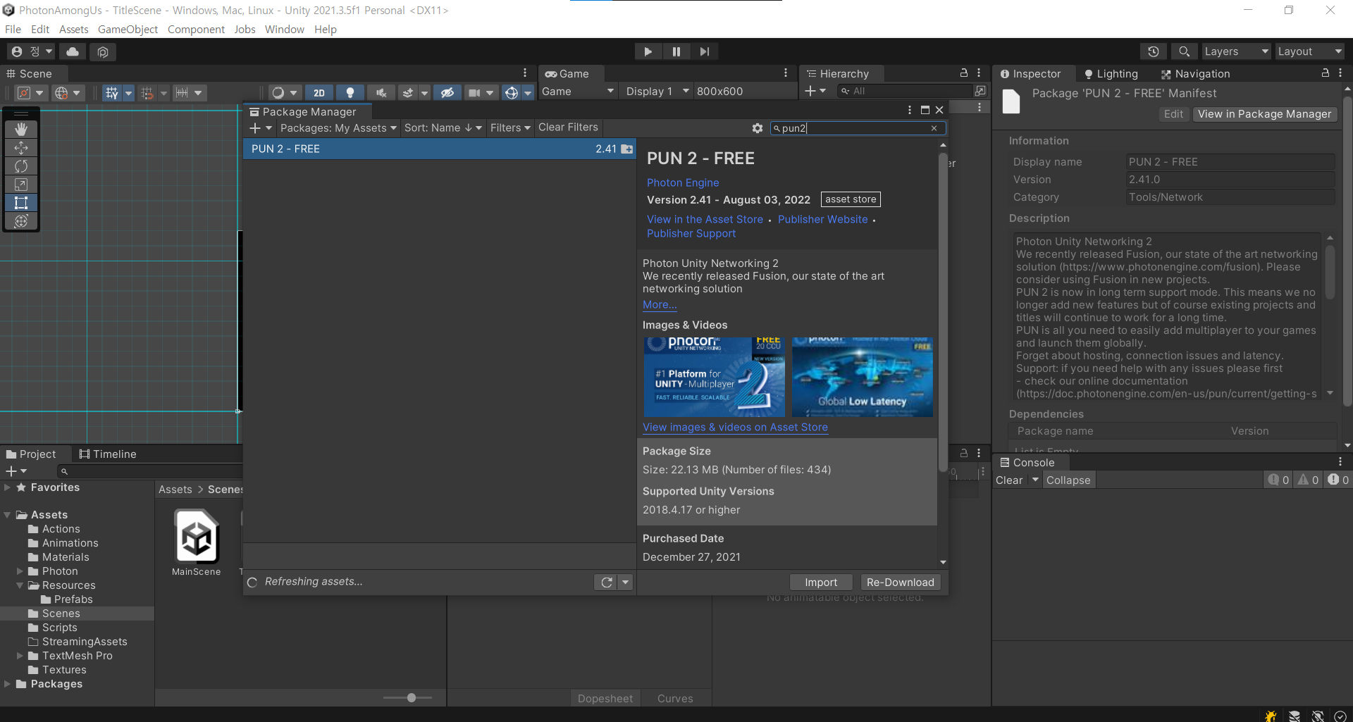The height and width of the screenshot is (722, 1353).
Task: Clear the pun2 search field
Action: 934,128
